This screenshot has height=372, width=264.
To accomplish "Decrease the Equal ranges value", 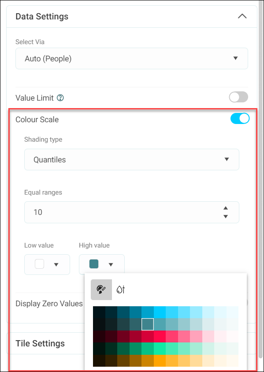I will coord(226,216).
